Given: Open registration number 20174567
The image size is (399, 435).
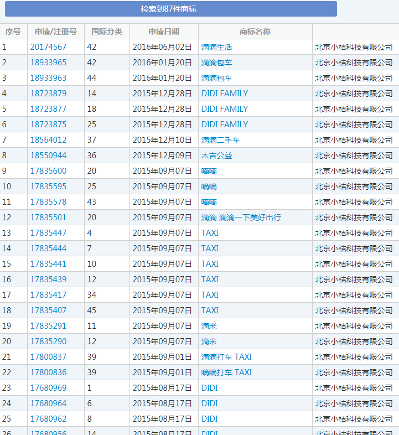Looking at the screenshot, I should point(48,47).
